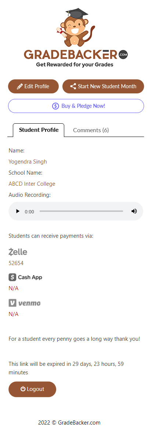Click the power icon on Logout button
The width and height of the screenshot is (152, 443).
pyautogui.click(x=23, y=389)
